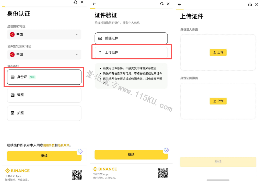
Task: Click Binance logo on 证件验证 screen
Action: tap(105, 169)
